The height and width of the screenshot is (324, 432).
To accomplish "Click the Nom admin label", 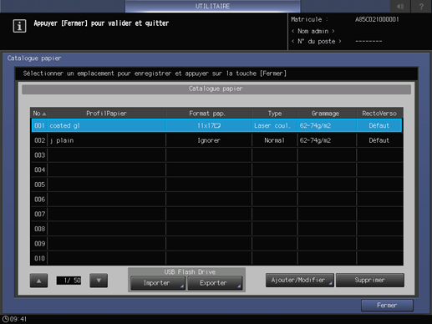I will (x=313, y=31).
